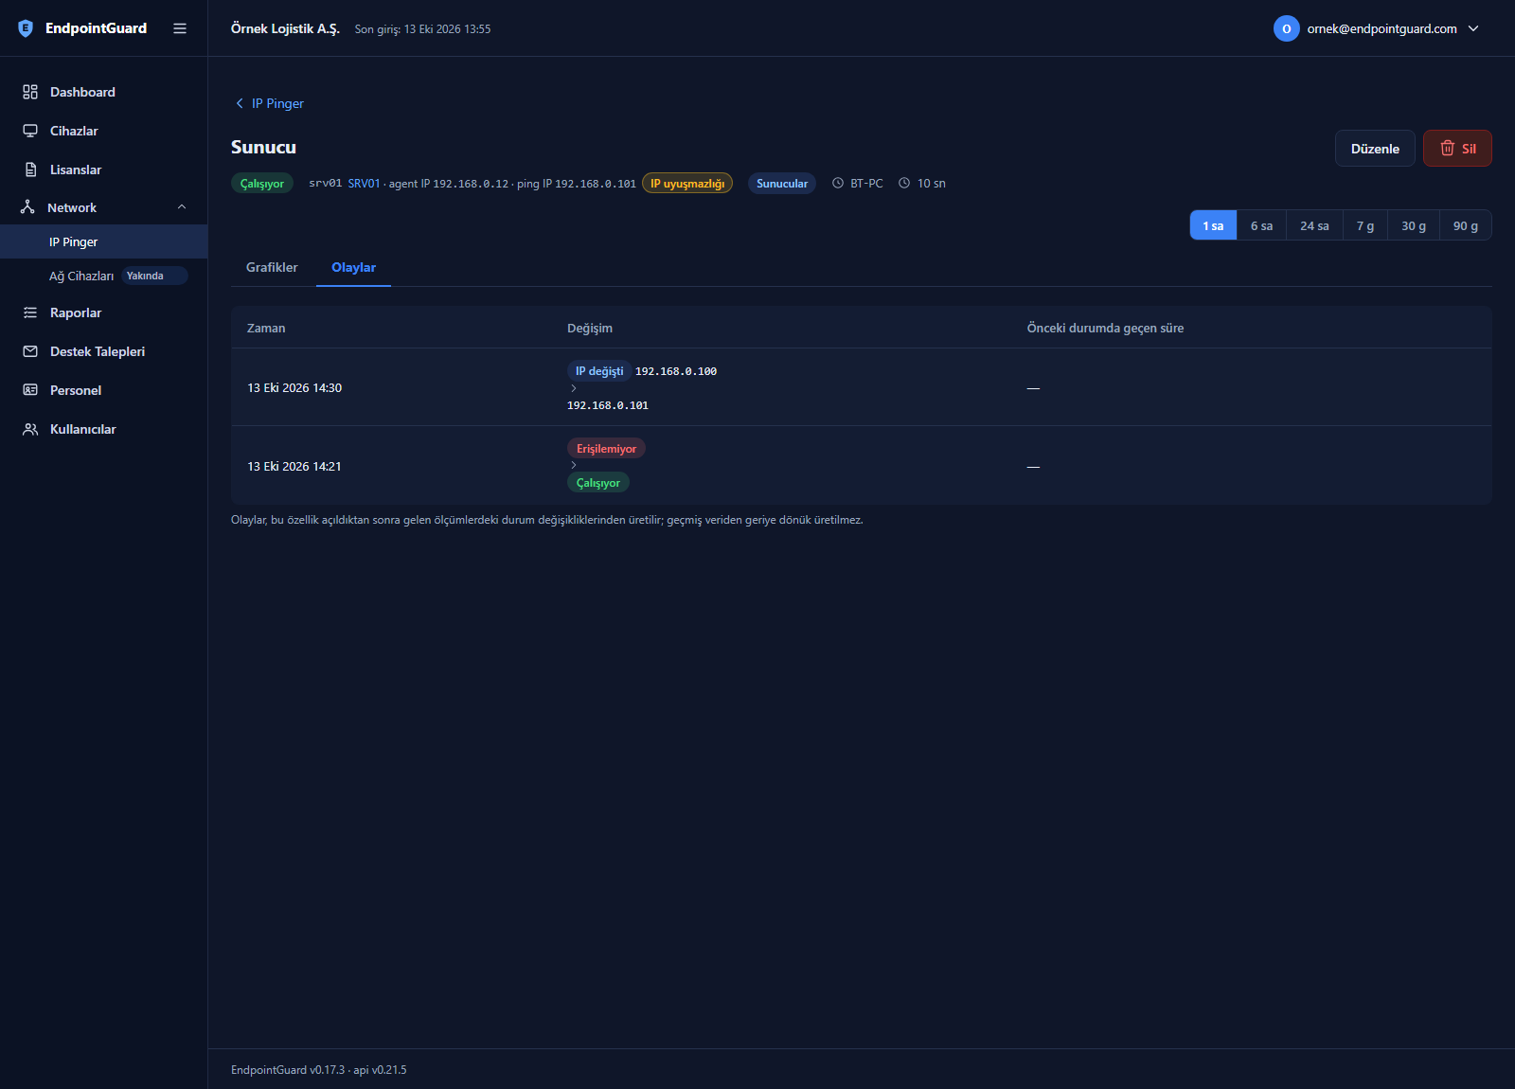Click the IP uyuşmazlığı warning badge
The image size is (1515, 1089).
(x=687, y=184)
